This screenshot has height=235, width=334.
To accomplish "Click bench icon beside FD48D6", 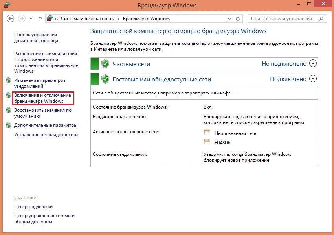I will point(207,142).
